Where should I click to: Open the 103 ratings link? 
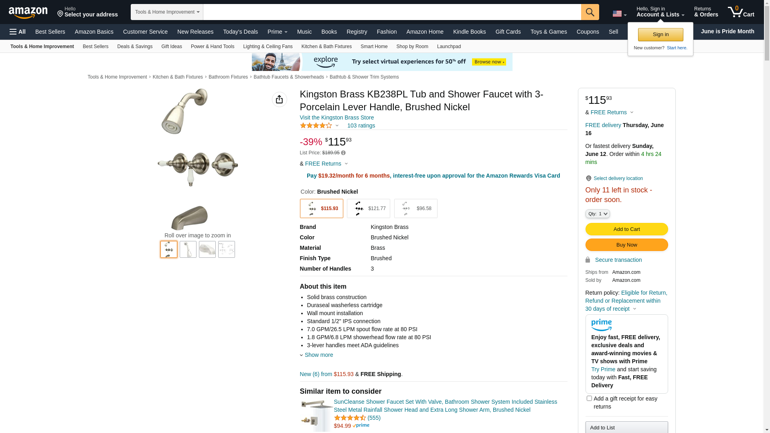pos(361,125)
